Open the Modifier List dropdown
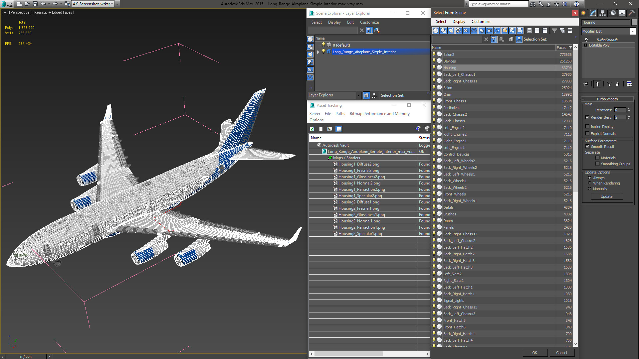This screenshot has height=359, width=639. tap(633, 31)
